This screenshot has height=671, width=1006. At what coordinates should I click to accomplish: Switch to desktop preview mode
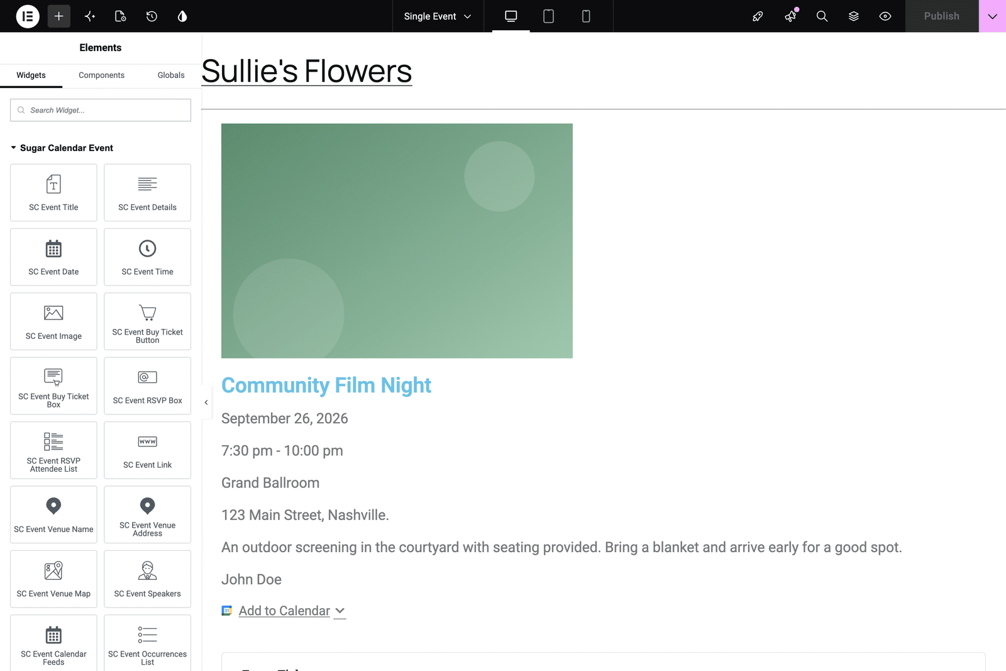click(x=511, y=16)
